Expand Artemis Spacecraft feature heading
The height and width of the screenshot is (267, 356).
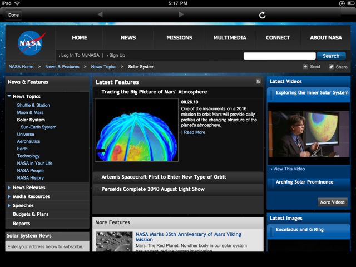click(x=164, y=177)
